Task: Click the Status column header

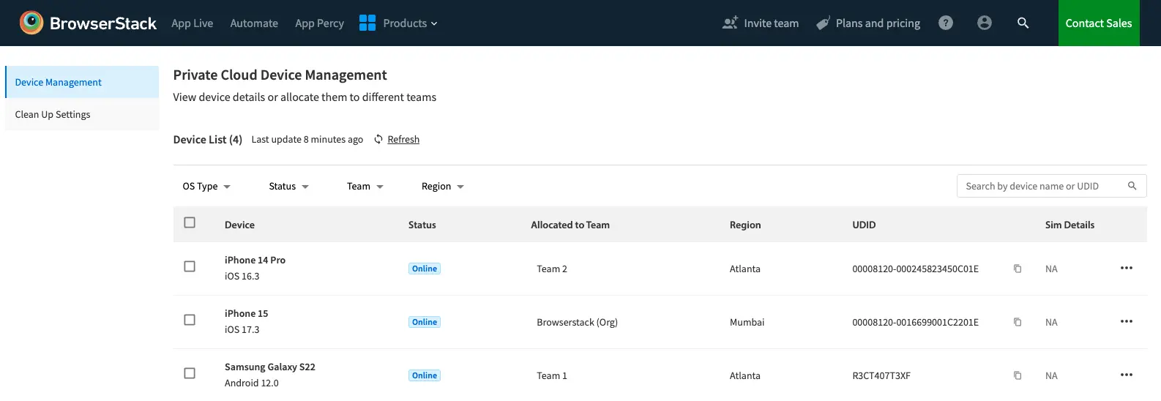Action: [x=422, y=225]
